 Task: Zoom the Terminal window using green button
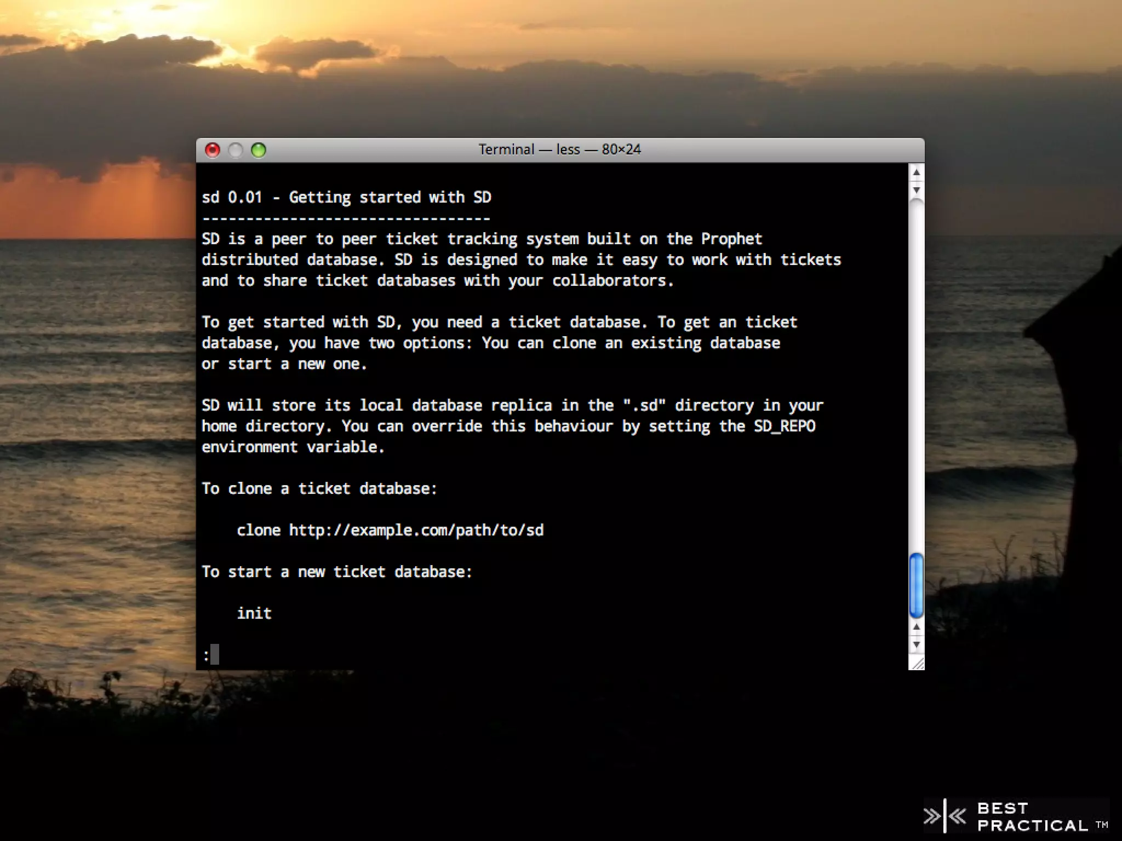coord(259,150)
